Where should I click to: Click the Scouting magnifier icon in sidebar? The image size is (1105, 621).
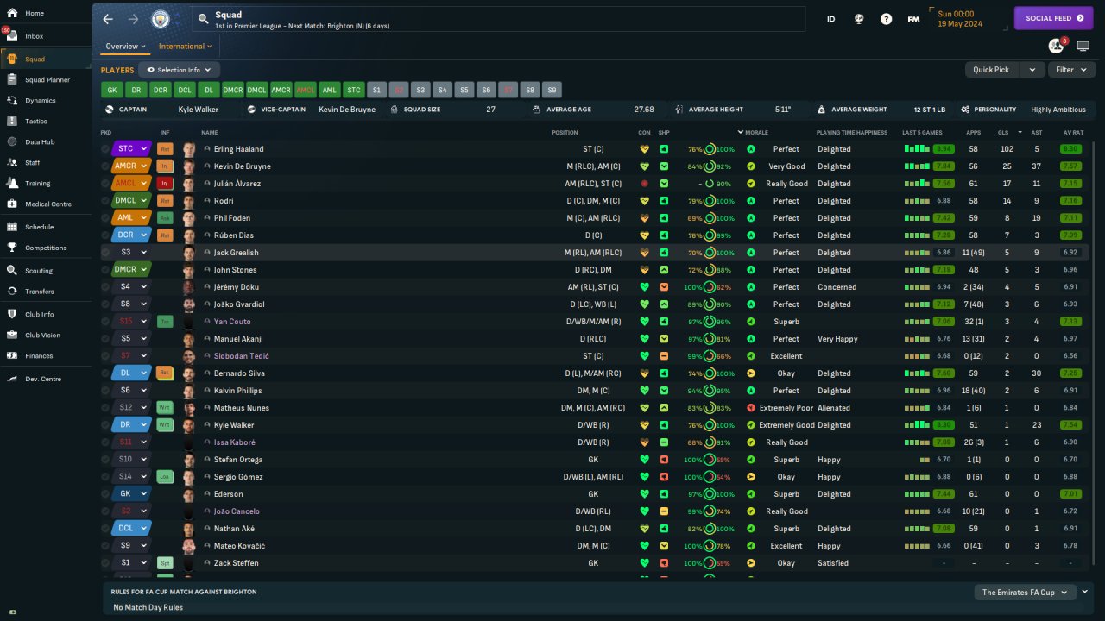point(12,271)
